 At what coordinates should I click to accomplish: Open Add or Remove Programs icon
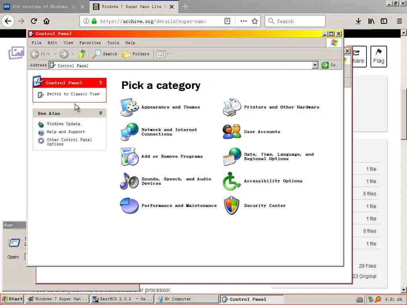(x=130, y=156)
